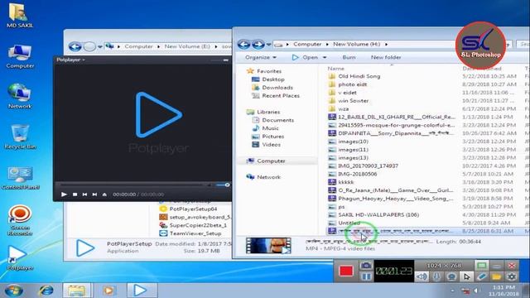Toggle microphone capture in recorder
The image size is (530, 298).
[x=436, y=276]
